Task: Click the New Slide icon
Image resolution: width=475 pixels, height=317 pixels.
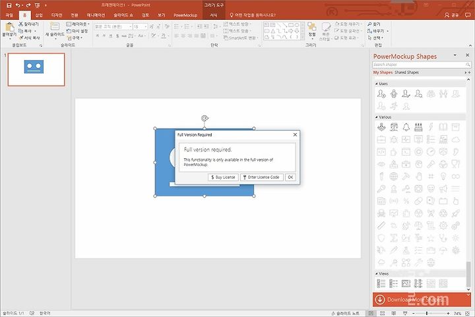Action: [x=55, y=26]
